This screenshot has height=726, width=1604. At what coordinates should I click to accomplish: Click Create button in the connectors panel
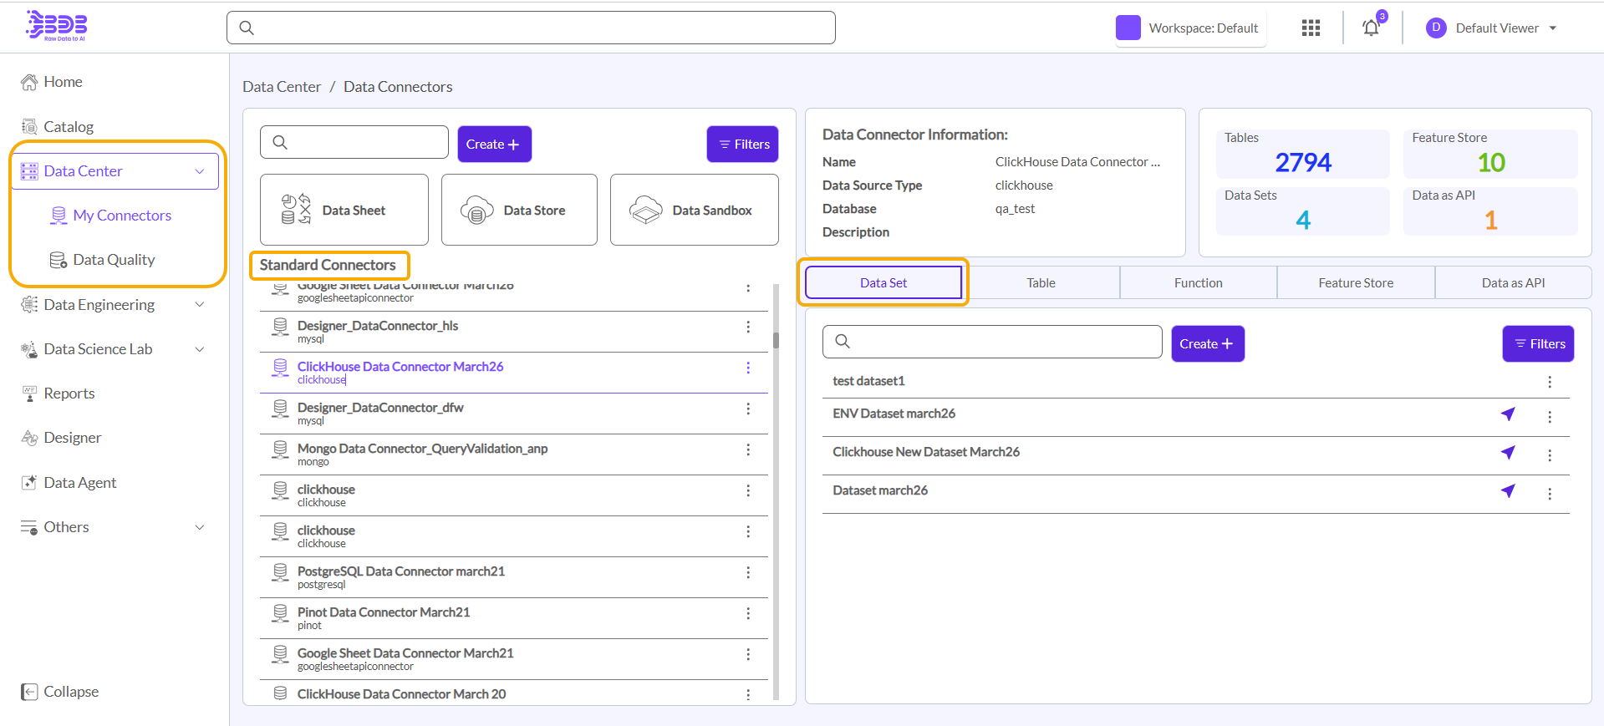[x=494, y=145]
